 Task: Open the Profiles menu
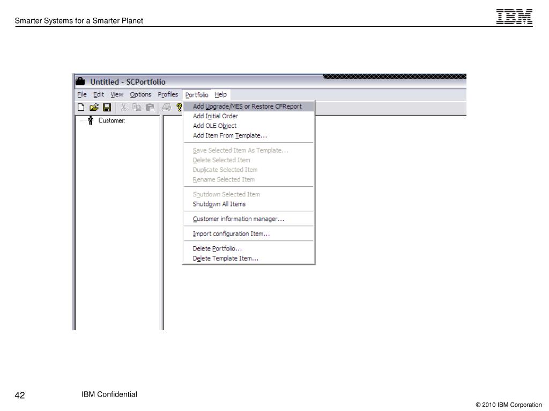[x=168, y=94]
